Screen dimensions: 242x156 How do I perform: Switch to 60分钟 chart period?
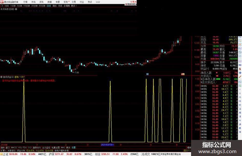click(x=42, y=6)
